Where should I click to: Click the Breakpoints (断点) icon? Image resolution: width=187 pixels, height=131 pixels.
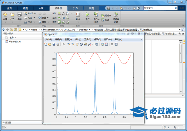coord(78,15)
